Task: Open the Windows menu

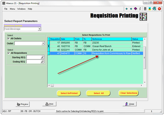Action: point(21,9)
